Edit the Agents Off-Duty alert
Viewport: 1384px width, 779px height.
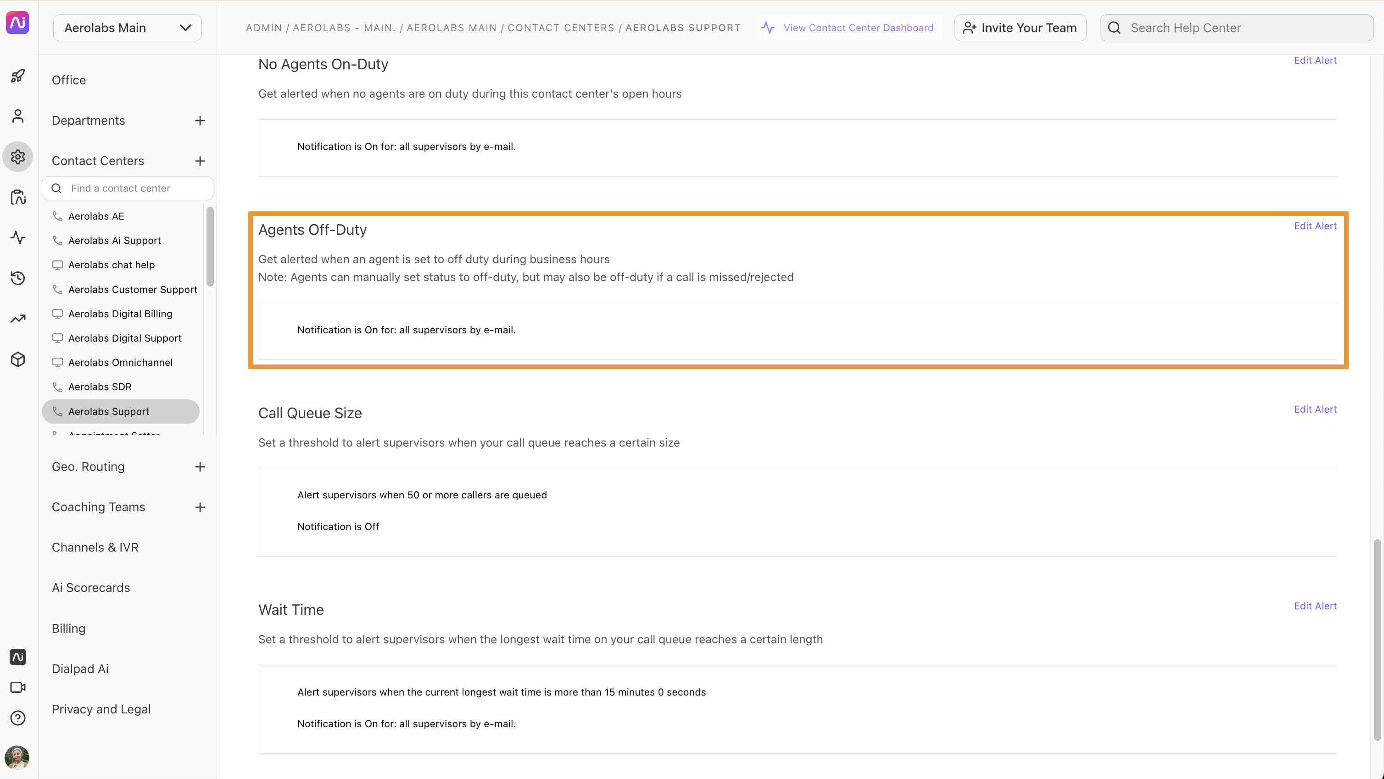(1316, 225)
